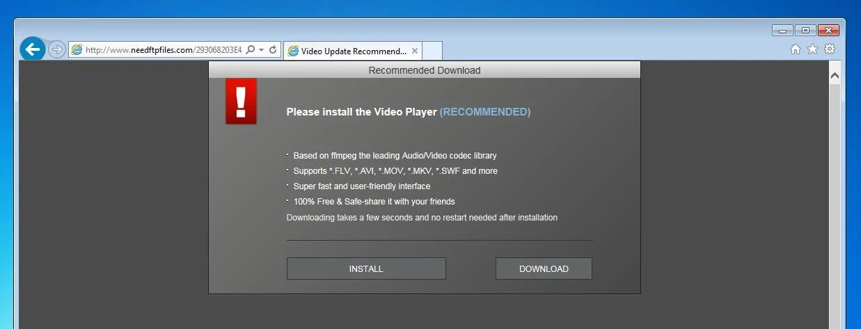This screenshot has height=329, width=861.
Task: Click the red exclamation warning icon
Action: [x=241, y=102]
